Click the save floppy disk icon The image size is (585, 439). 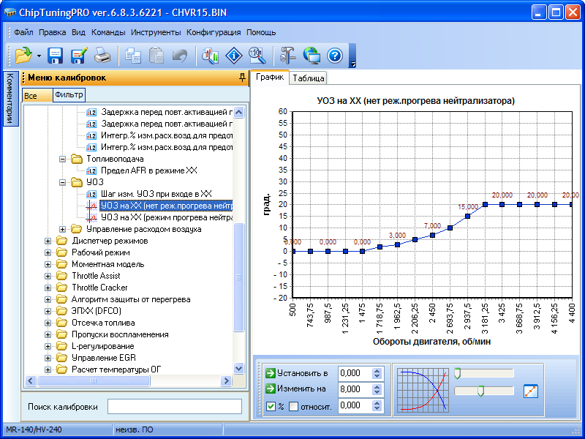coord(56,55)
